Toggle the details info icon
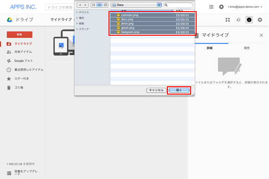 [x=249, y=20]
